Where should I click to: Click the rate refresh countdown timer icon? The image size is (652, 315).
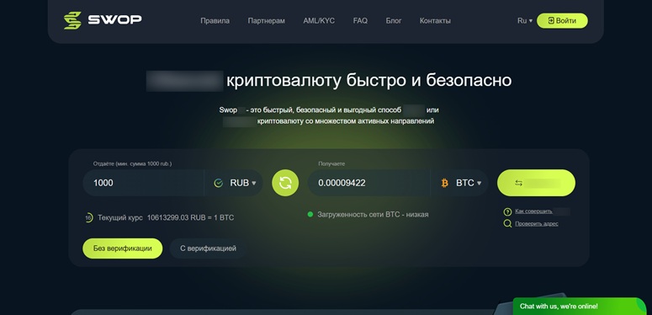(x=88, y=217)
